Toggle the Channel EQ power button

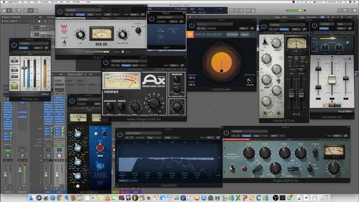coord(120,135)
